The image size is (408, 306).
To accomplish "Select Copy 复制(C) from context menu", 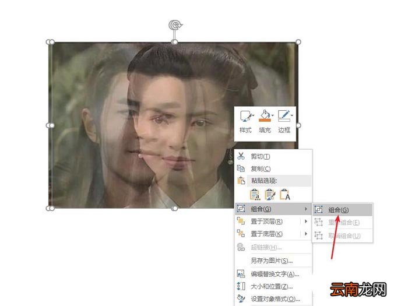I will tap(273, 168).
